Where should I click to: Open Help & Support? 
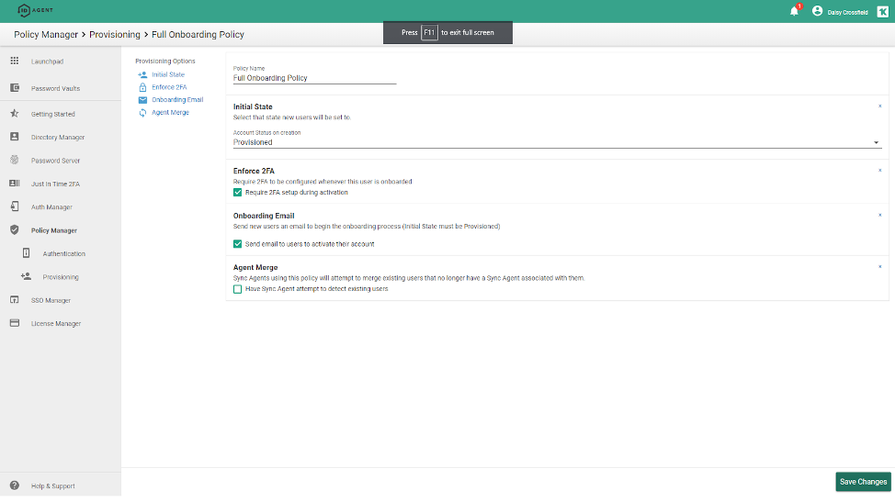[53, 486]
